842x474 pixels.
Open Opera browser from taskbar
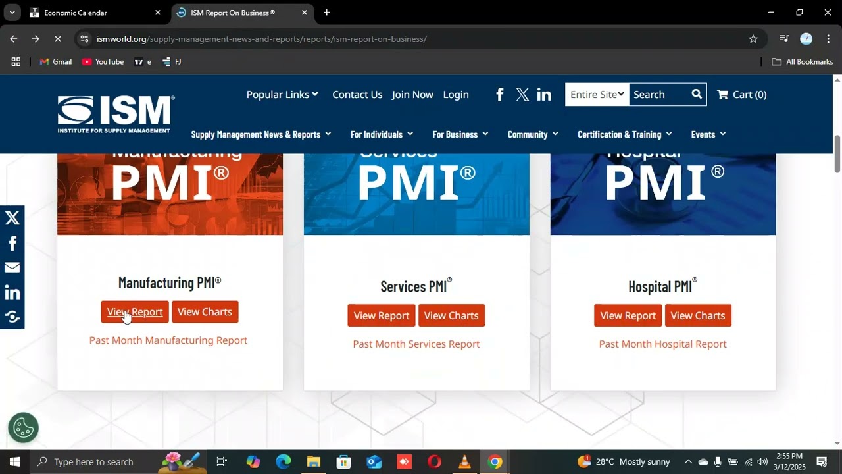pyautogui.click(x=434, y=461)
